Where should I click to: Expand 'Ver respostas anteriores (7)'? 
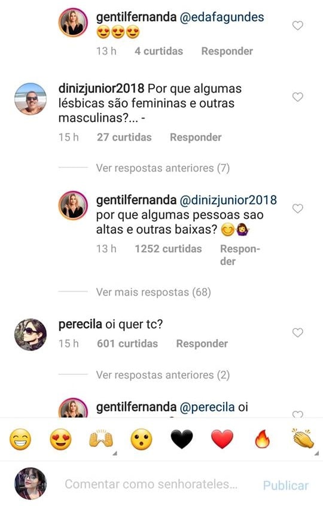(163, 168)
